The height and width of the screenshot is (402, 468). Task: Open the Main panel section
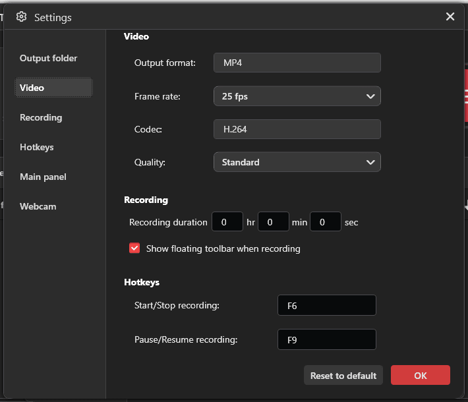coord(43,177)
